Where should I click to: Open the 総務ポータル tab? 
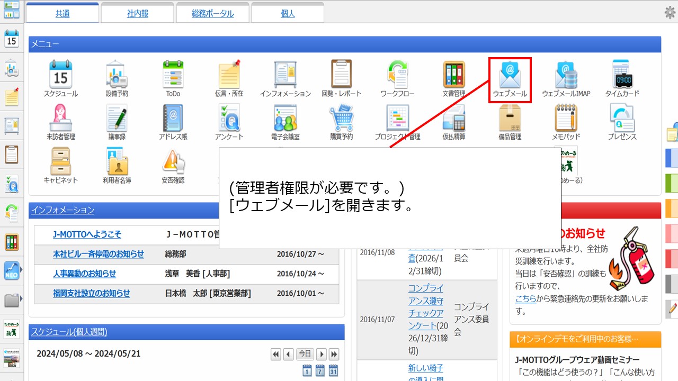point(212,14)
